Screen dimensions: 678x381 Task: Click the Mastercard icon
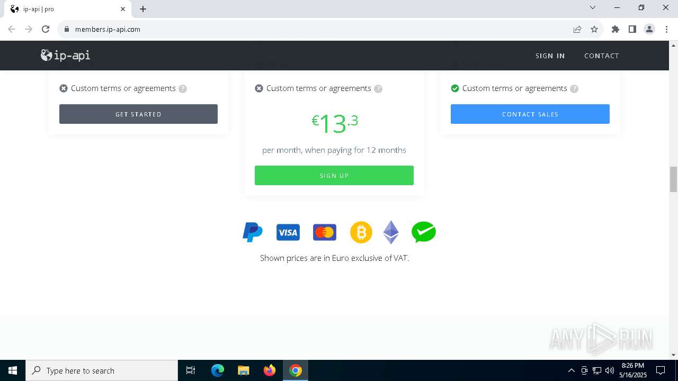click(x=325, y=232)
